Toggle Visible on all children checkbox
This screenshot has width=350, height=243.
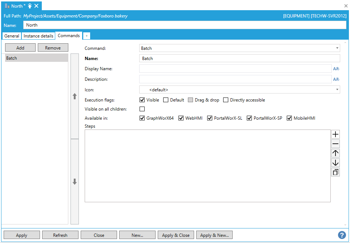point(142,109)
